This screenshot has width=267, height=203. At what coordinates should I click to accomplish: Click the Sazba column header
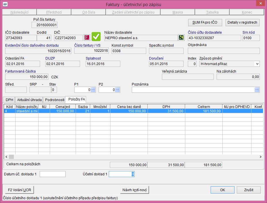(x=83, y=107)
